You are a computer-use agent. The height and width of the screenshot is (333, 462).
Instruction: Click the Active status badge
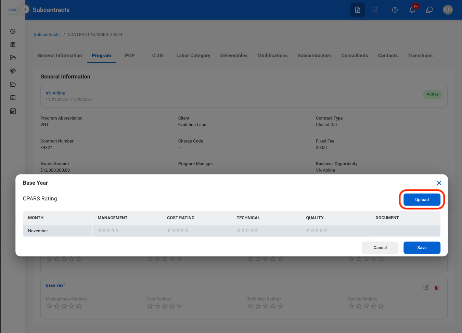coord(433,94)
